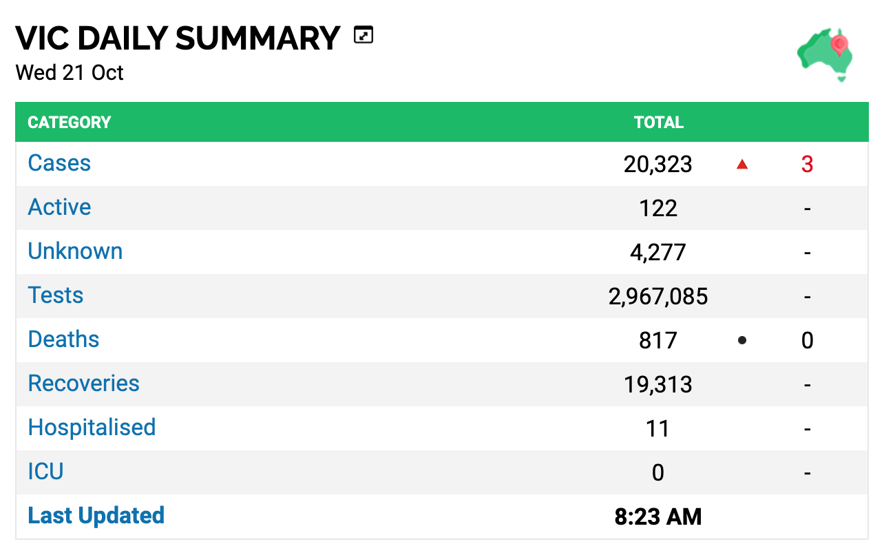Click the VIC DAILY SUMMARY heading

[x=178, y=39]
